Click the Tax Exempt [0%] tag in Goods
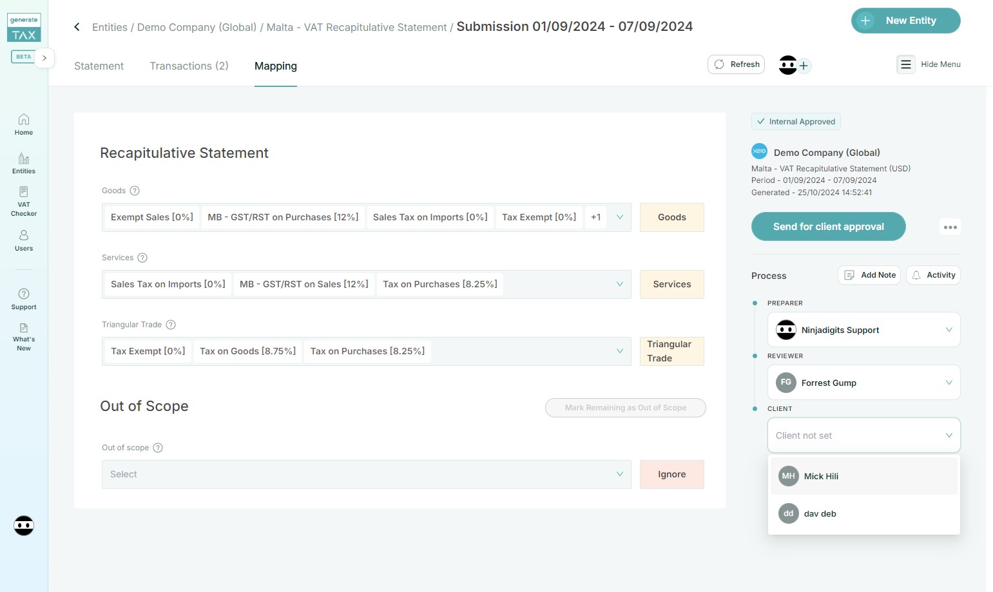 pos(539,217)
